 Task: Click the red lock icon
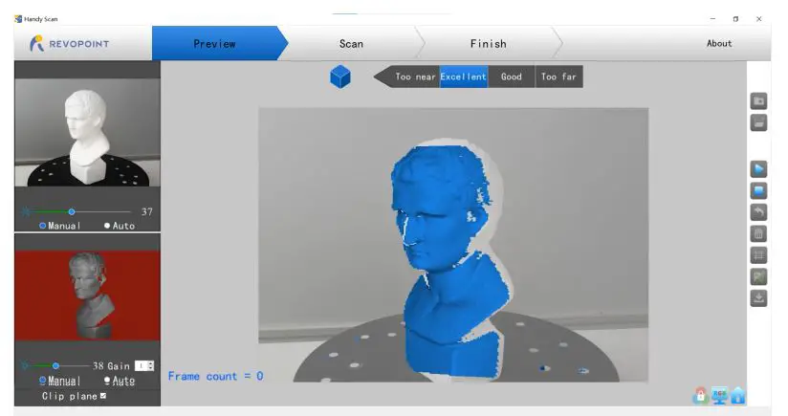pyautogui.click(x=700, y=395)
